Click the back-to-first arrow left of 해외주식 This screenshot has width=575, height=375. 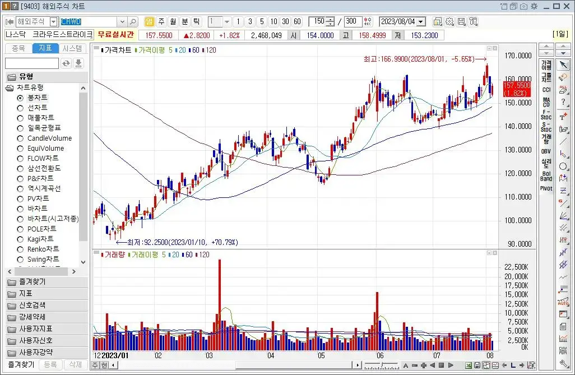click(10, 22)
